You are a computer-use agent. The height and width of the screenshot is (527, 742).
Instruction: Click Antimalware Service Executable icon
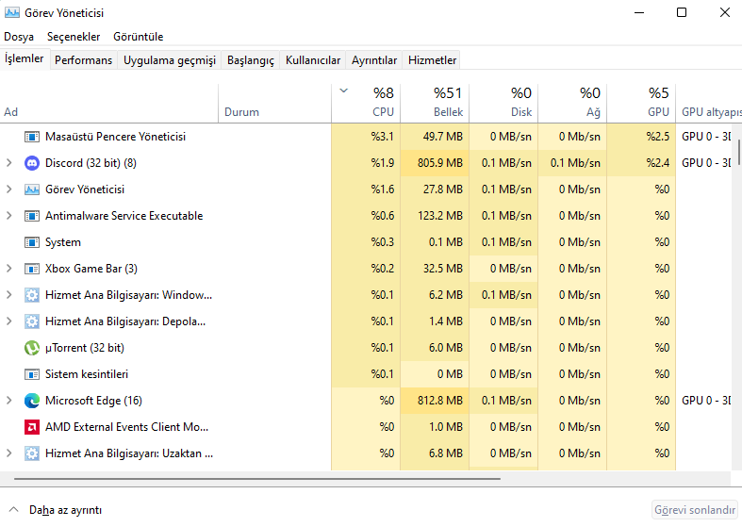[x=32, y=216]
